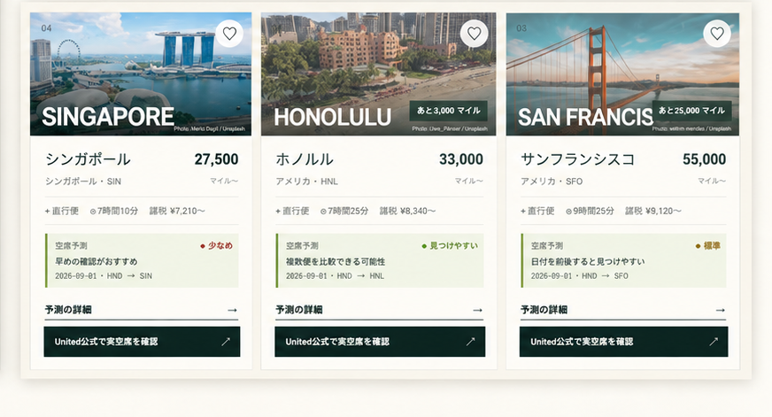Image resolution: width=772 pixels, height=417 pixels.
Task: Click the arrow beside サンフランシスコ 予測の詳細
Action: [x=721, y=310]
